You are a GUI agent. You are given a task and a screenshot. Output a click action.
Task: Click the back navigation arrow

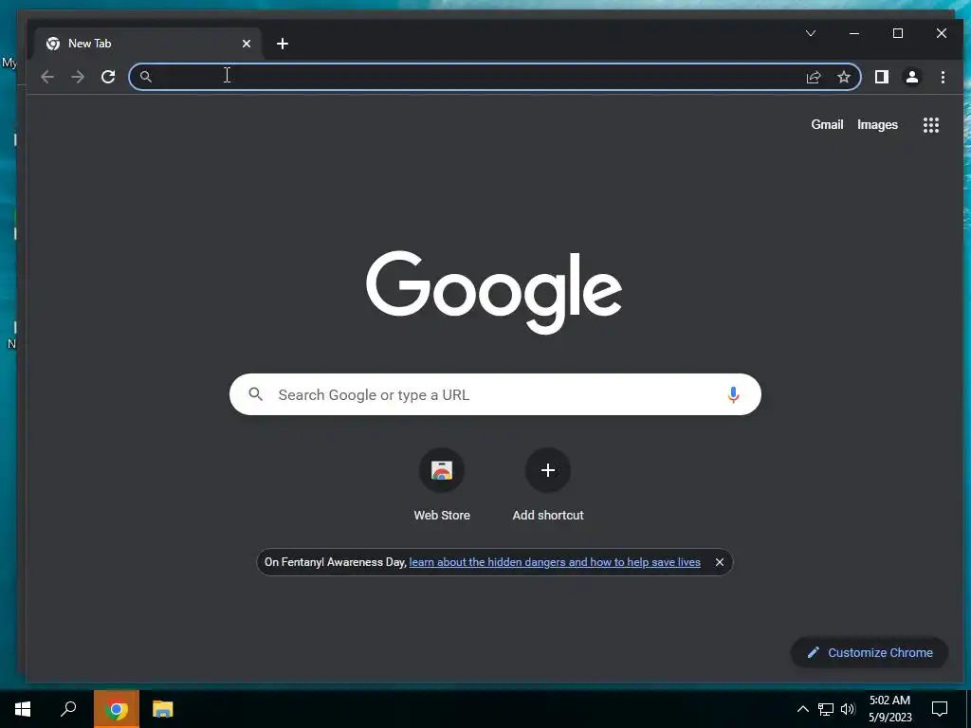(x=47, y=77)
